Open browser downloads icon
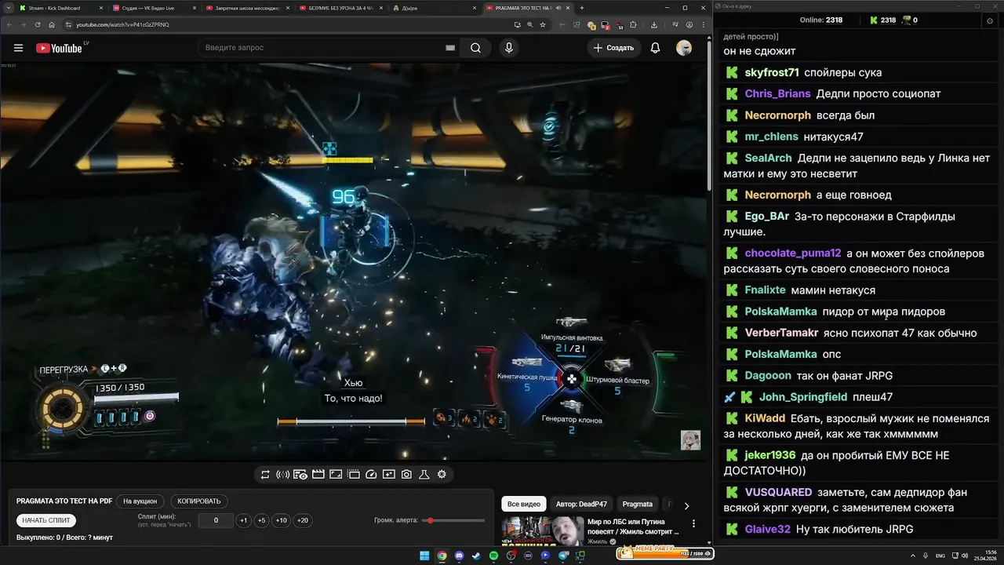Viewport: 1004px width, 565px height. tap(654, 24)
